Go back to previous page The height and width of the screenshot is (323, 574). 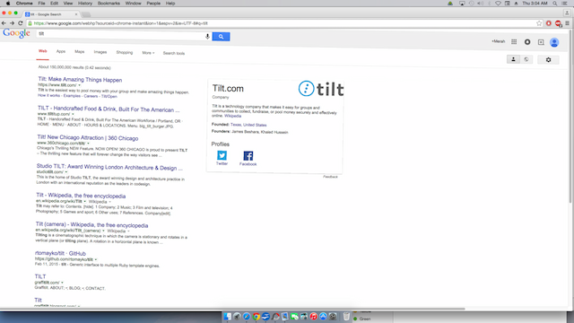[4, 23]
